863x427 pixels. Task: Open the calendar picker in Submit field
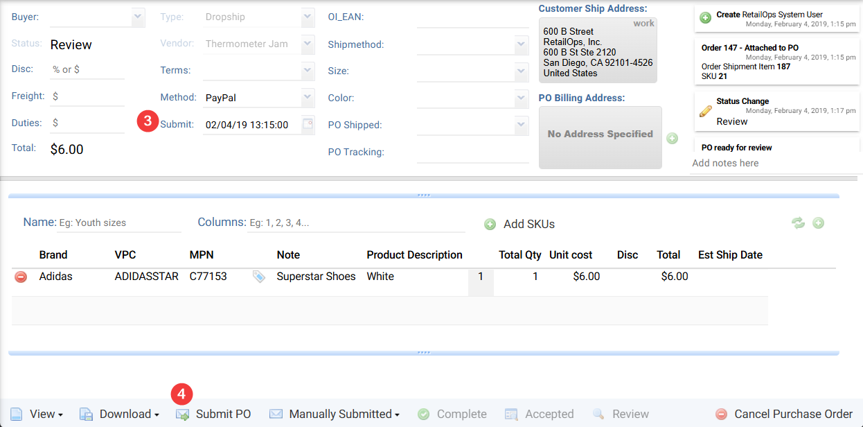[x=308, y=125]
